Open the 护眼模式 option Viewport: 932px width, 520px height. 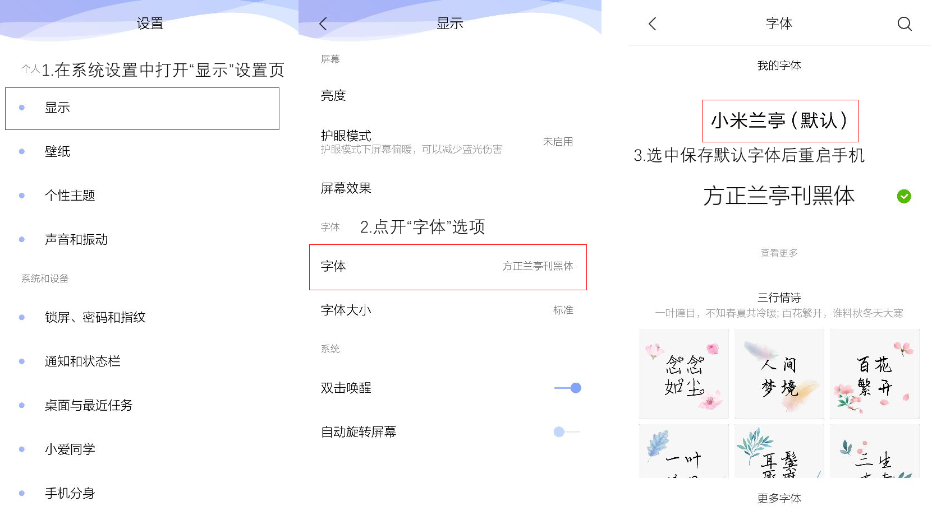[x=448, y=142]
